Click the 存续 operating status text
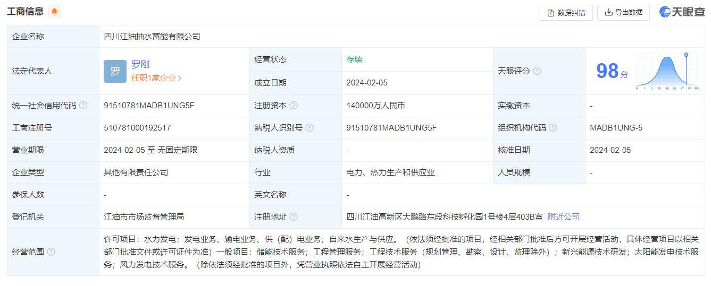 pos(354,59)
